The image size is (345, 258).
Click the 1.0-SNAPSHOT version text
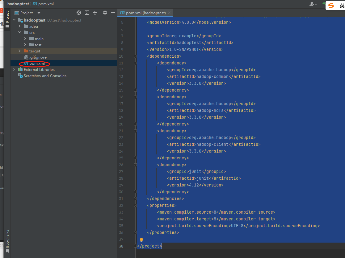pyautogui.click(x=184, y=49)
